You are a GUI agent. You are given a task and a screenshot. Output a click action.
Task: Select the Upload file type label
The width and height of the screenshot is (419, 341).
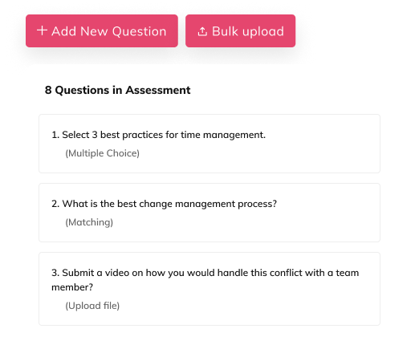coord(92,306)
